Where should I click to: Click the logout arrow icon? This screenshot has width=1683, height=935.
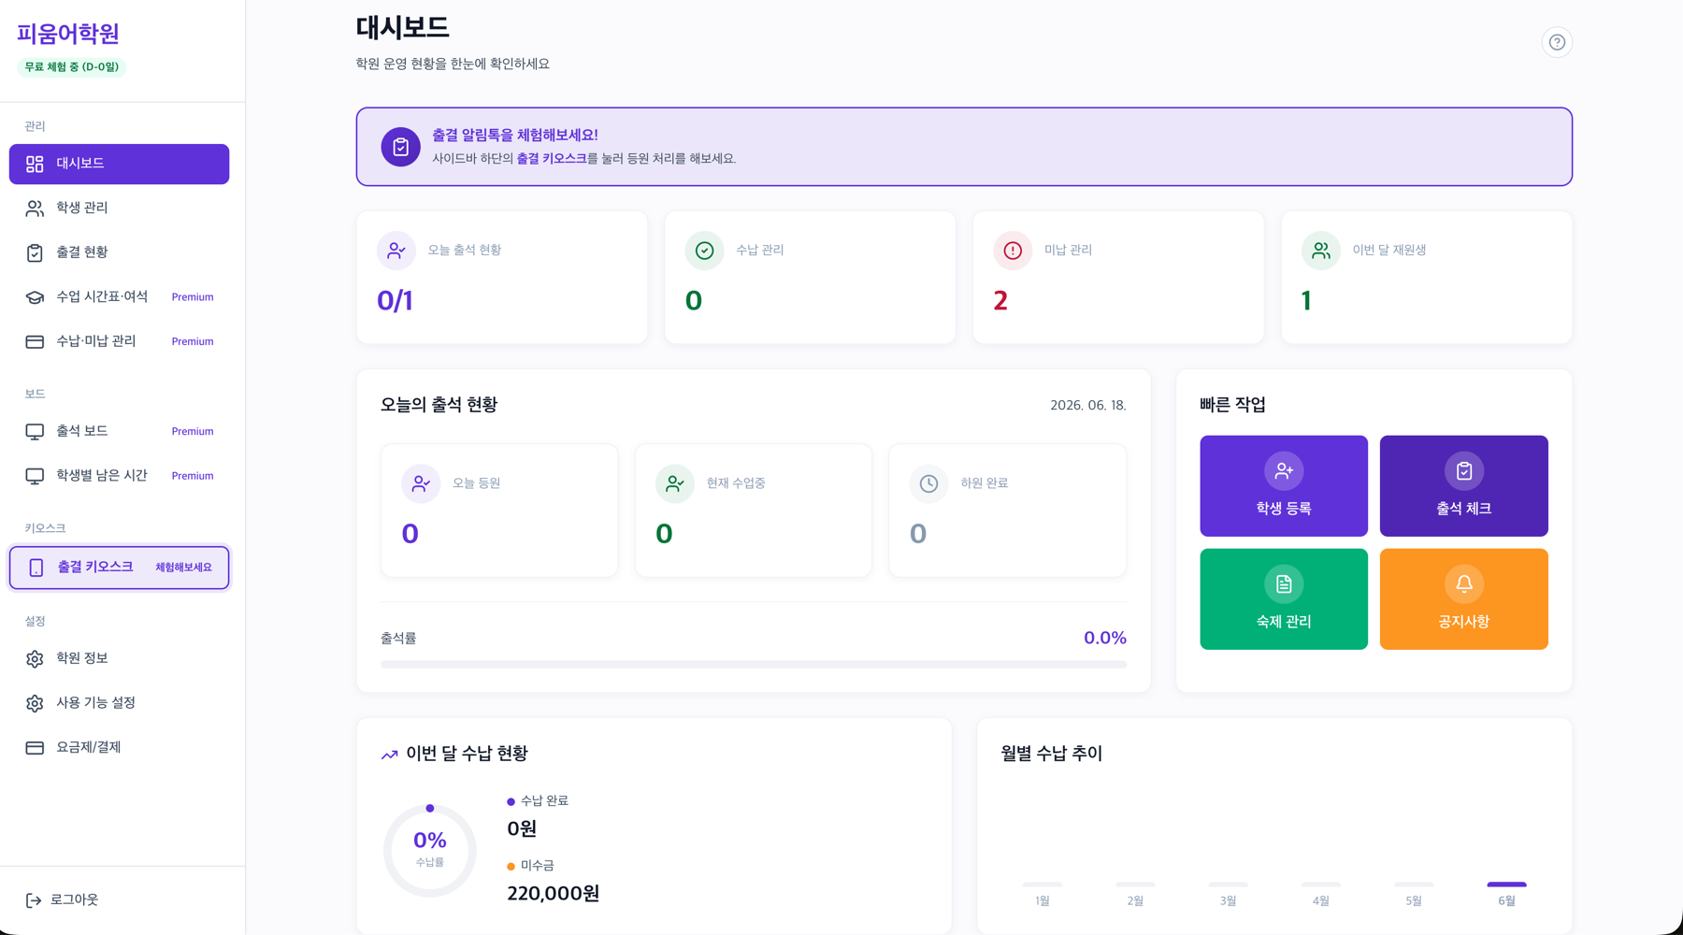34,900
